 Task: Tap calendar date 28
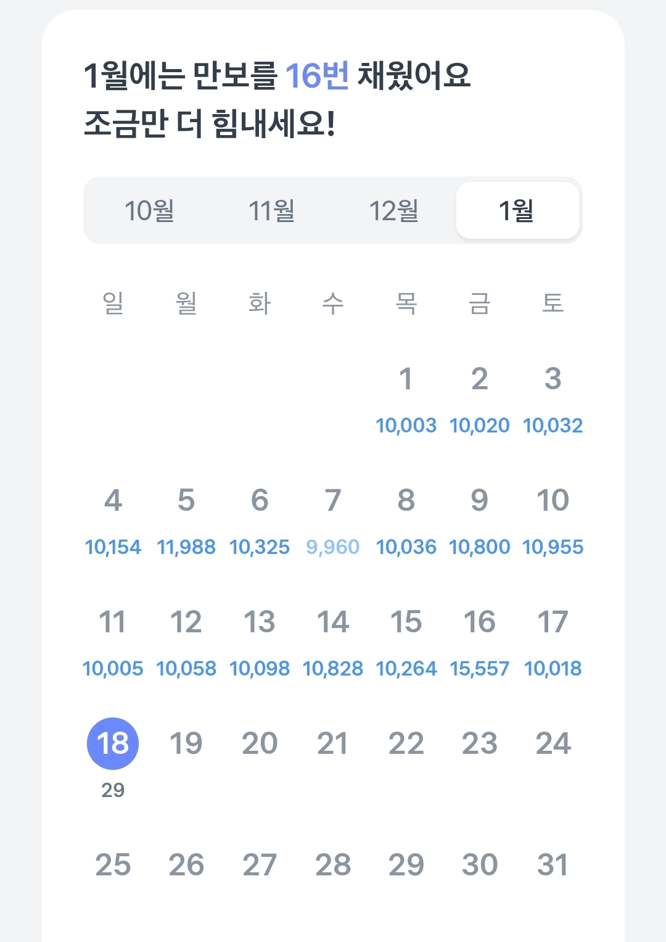pos(333,865)
